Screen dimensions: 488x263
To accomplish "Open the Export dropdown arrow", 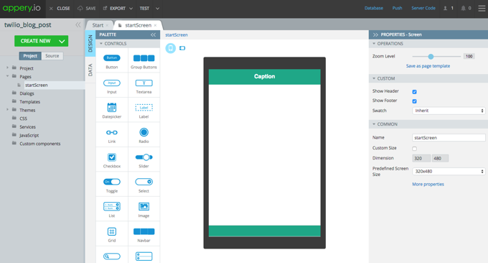I will coord(131,9).
